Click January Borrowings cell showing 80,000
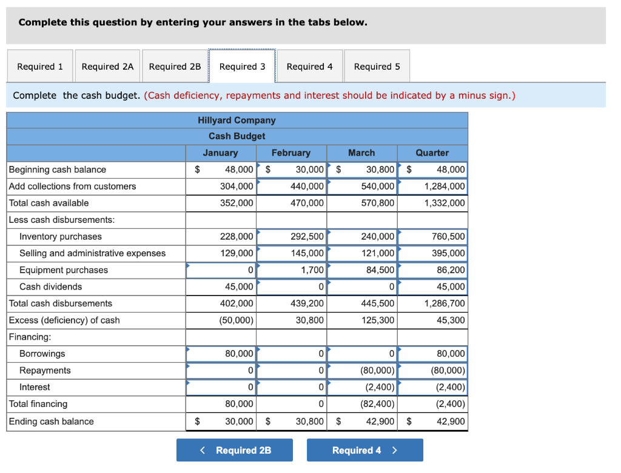Screen dimensions: 621x473 (x=221, y=353)
